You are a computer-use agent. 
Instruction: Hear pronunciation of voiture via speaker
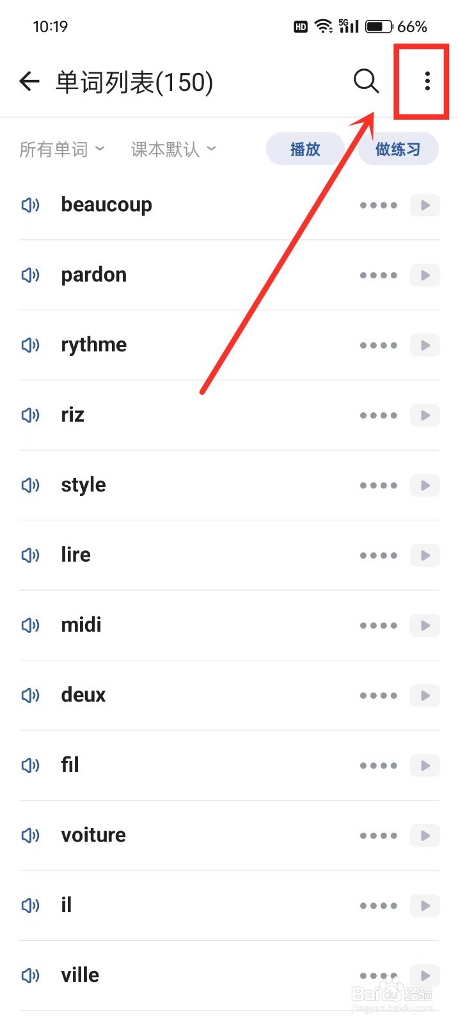pos(30,835)
